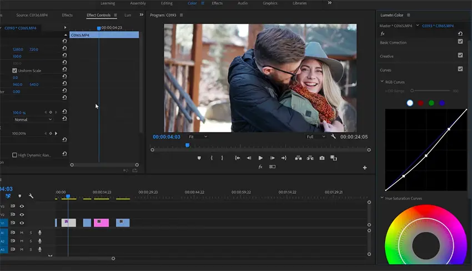This screenshot has height=271, width=472.
Task: Select the green curve channel
Action: (x=431, y=103)
